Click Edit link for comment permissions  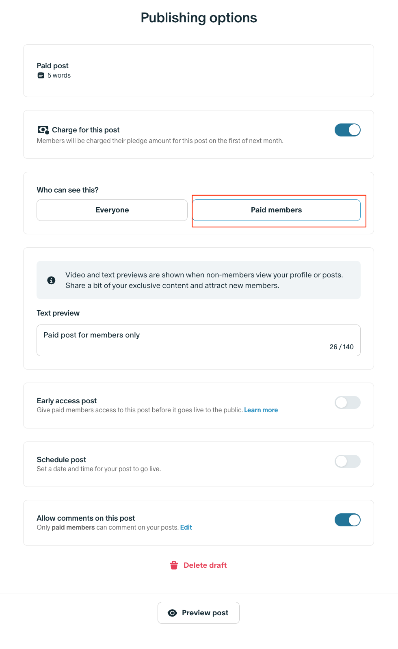186,528
